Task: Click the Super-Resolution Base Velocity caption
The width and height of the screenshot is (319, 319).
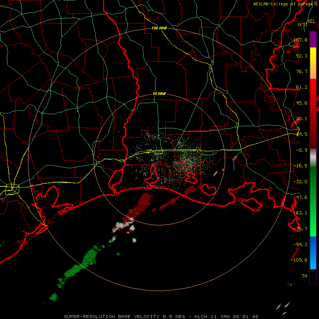Action: pos(161,317)
